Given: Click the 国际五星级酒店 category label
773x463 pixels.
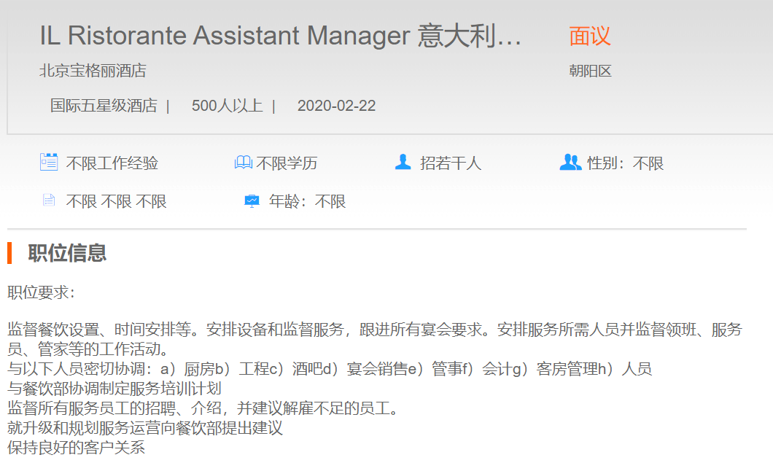Looking at the screenshot, I should pyautogui.click(x=104, y=106).
